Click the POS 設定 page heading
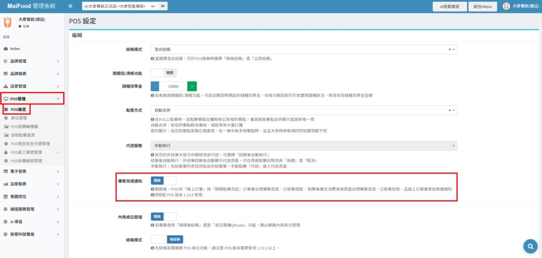 [82, 21]
